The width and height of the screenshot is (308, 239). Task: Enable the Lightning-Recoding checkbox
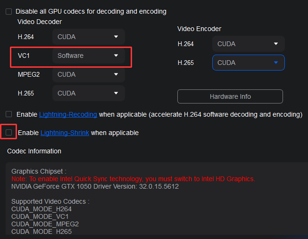point(8,114)
